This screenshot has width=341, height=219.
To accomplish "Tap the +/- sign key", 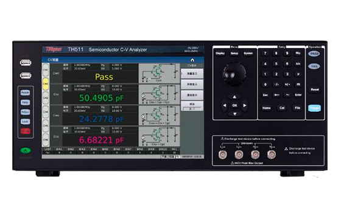I will click(x=287, y=85).
